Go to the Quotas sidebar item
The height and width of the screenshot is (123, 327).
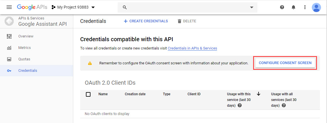(x=36, y=59)
